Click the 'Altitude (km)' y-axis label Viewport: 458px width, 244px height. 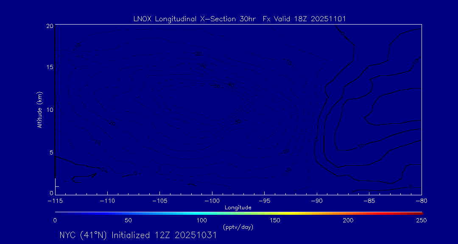pyautogui.click(x=40, y=110)
